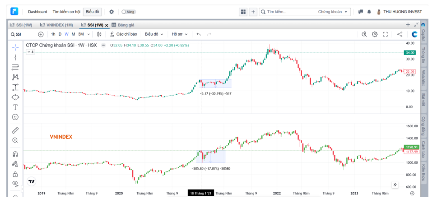This screenshot has height=208, width=437.
Task: Toggle stay in drawing mode pencil lock
Action: tap(15, 164)
